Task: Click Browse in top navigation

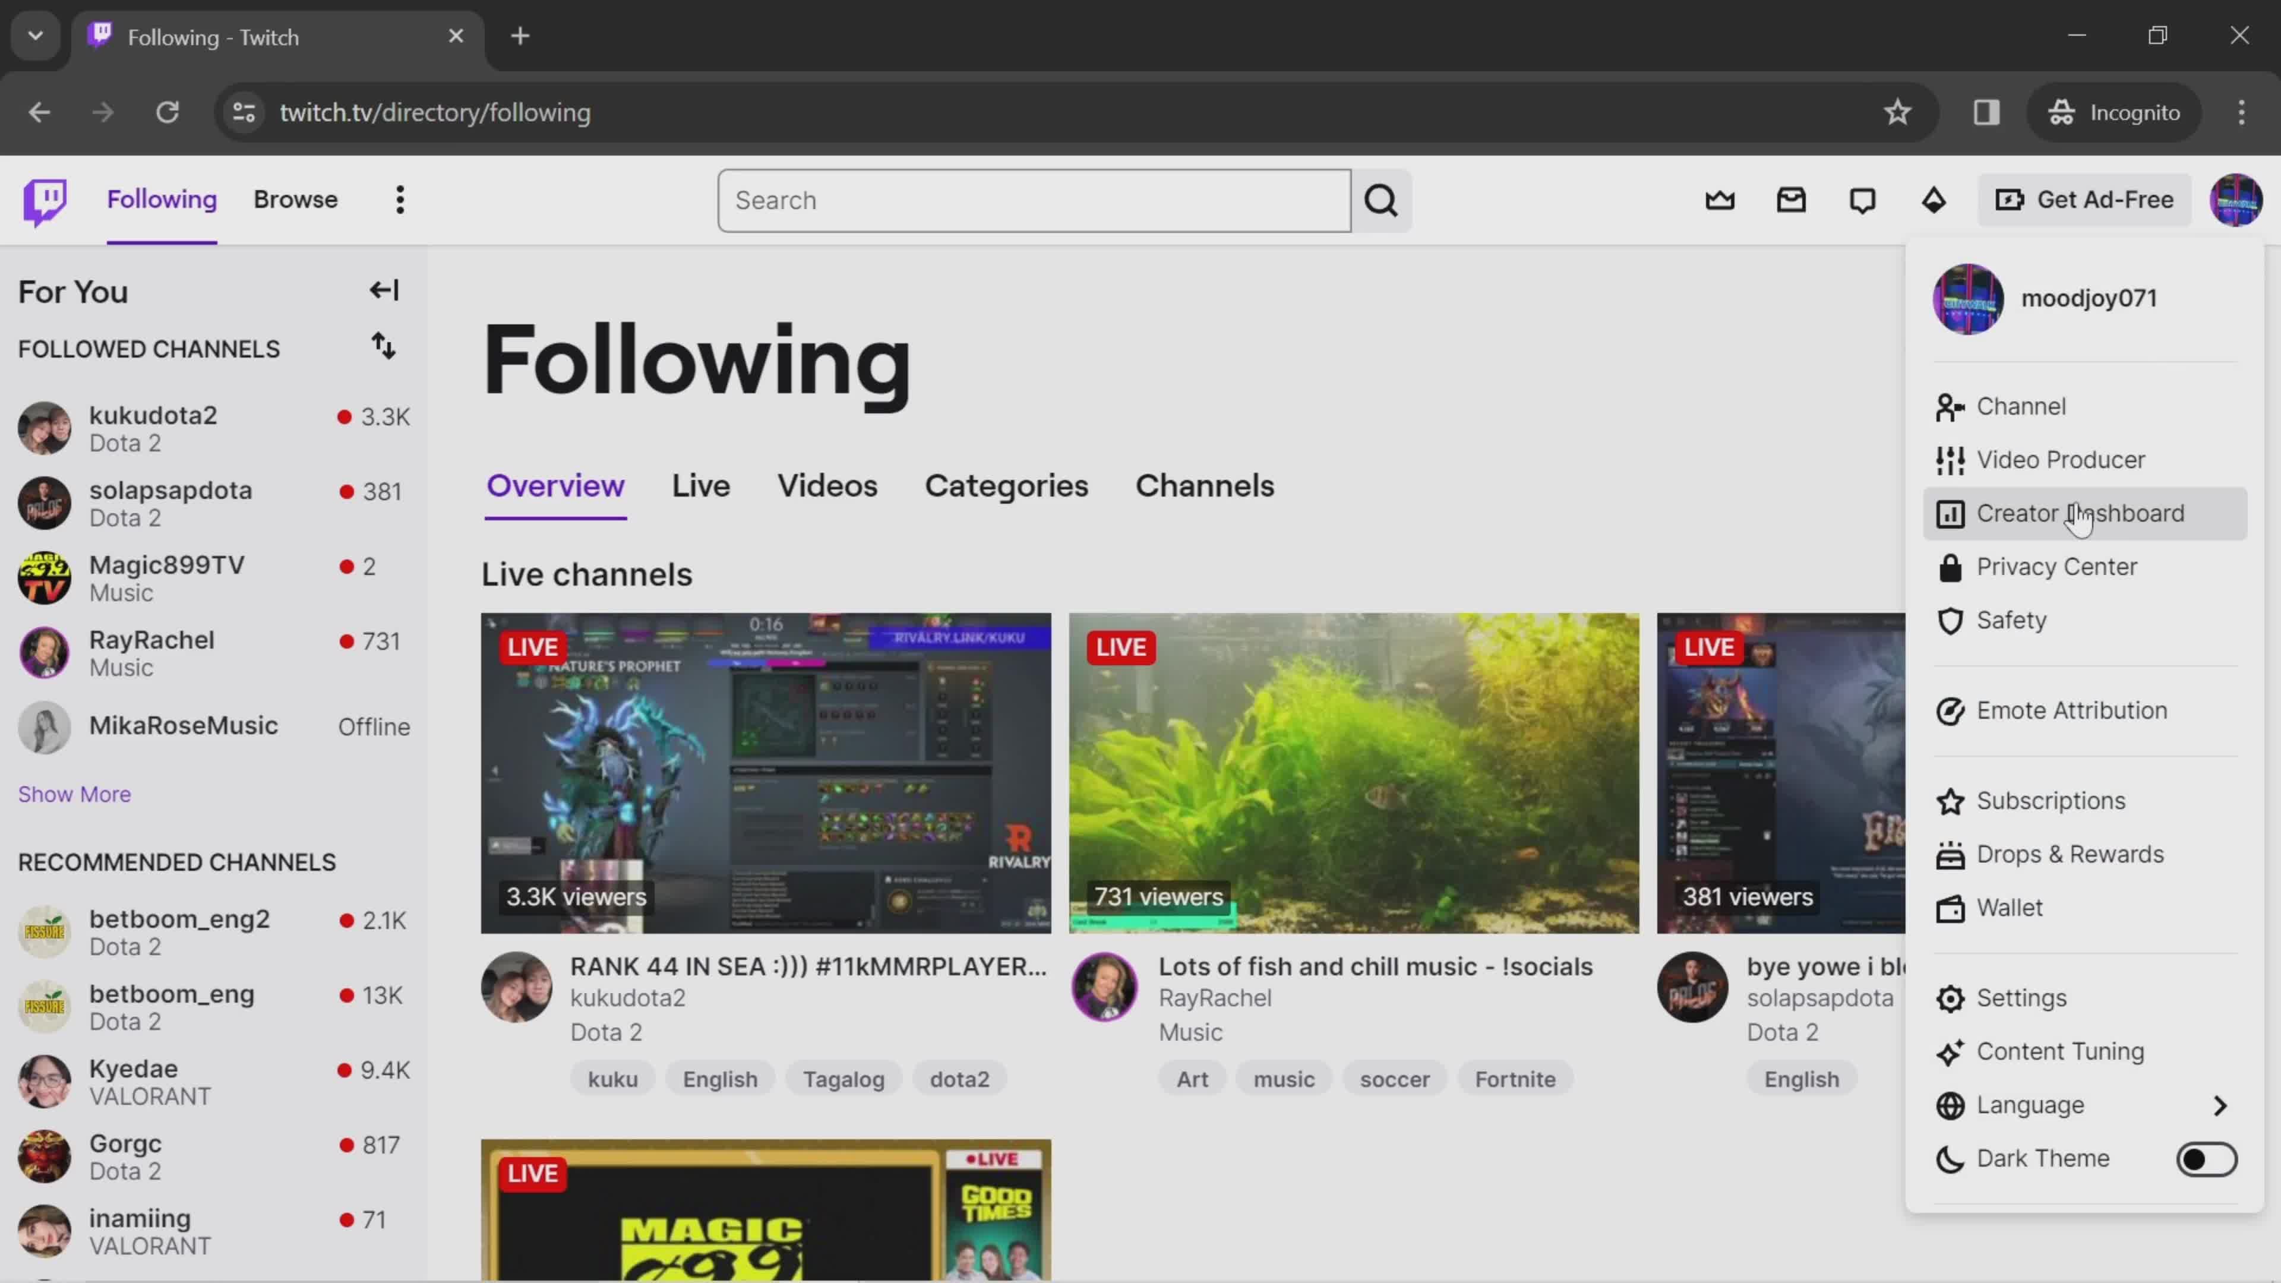Action: pos(295,200)
